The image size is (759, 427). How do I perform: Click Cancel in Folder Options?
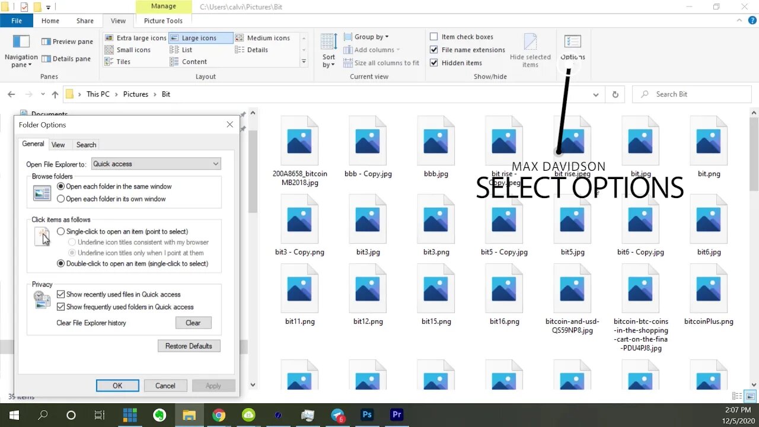[x=165, y=385]
